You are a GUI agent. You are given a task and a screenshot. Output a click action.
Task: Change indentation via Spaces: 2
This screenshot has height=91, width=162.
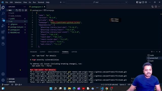pyautogui.click(x=123, y=85)
